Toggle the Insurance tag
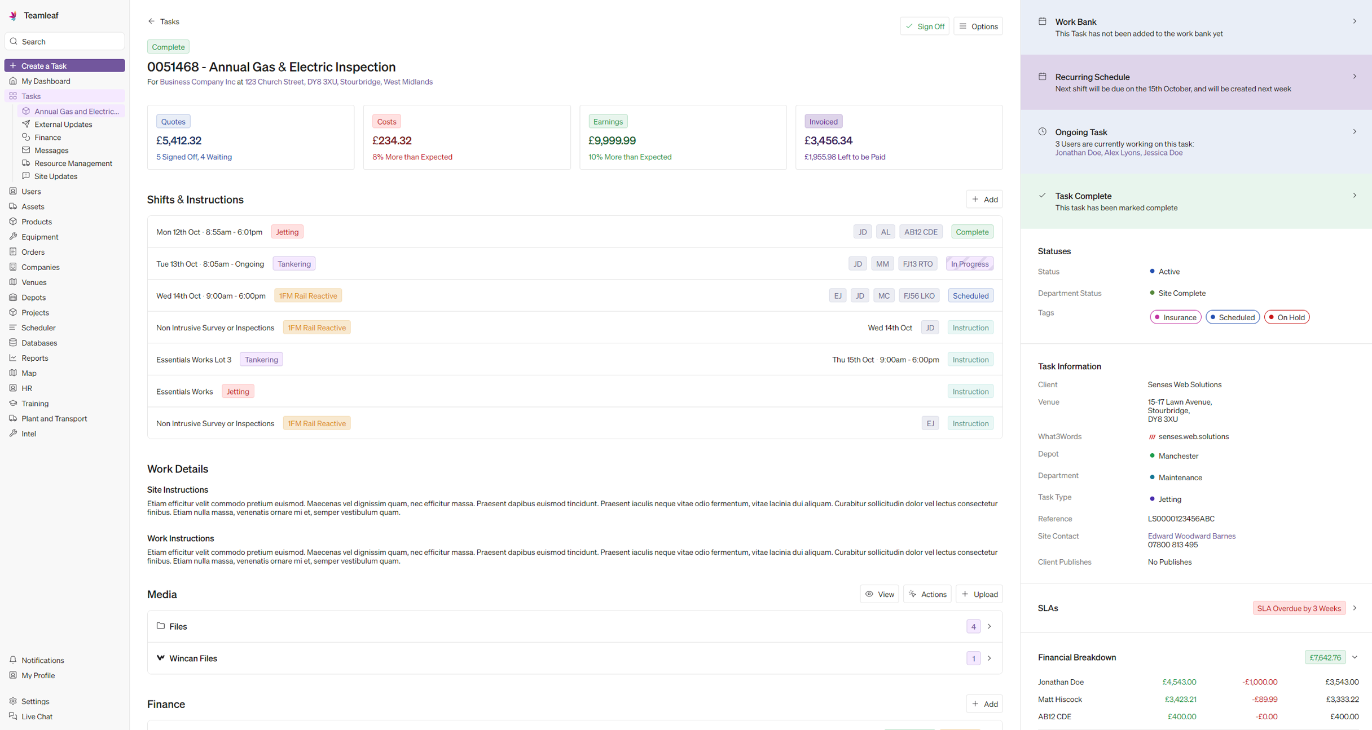The image size is (1372, 730). click(x=1175, y=317)
